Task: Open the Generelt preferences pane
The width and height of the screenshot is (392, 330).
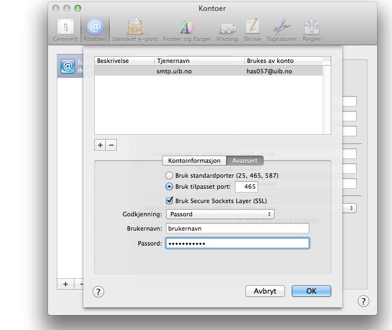Action: [65, 30]
